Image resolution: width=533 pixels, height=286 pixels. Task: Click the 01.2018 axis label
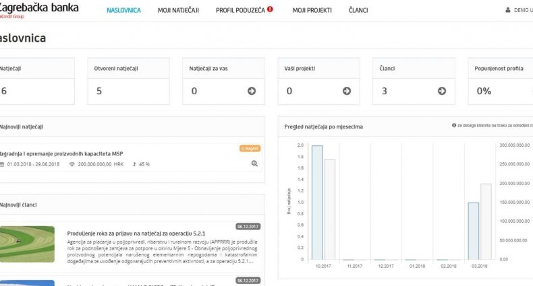417,266
